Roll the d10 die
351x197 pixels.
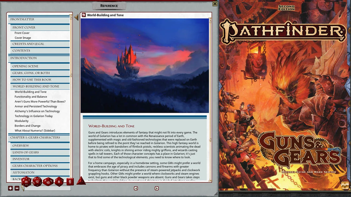pos(48,182)
